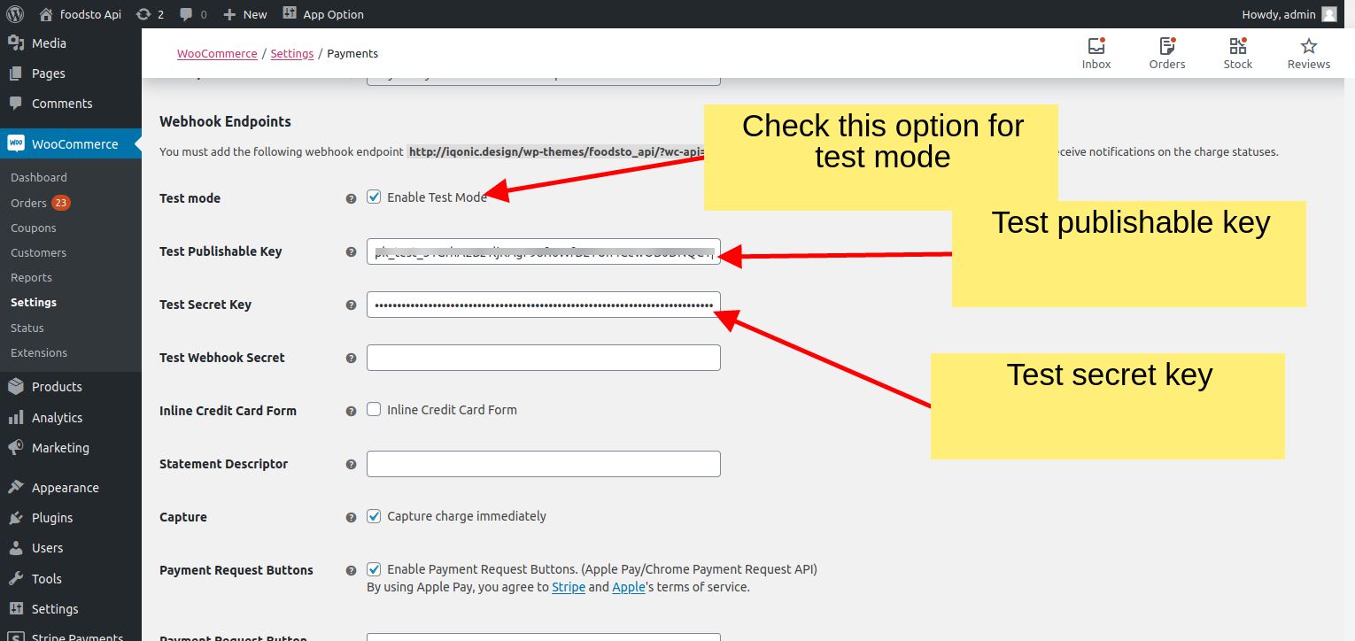The height and width of the screenshot is (641, 1355).
Task: Toggle the Enable Test Mode checkbox
Action: pyautogui.click(x=374, y=197)
